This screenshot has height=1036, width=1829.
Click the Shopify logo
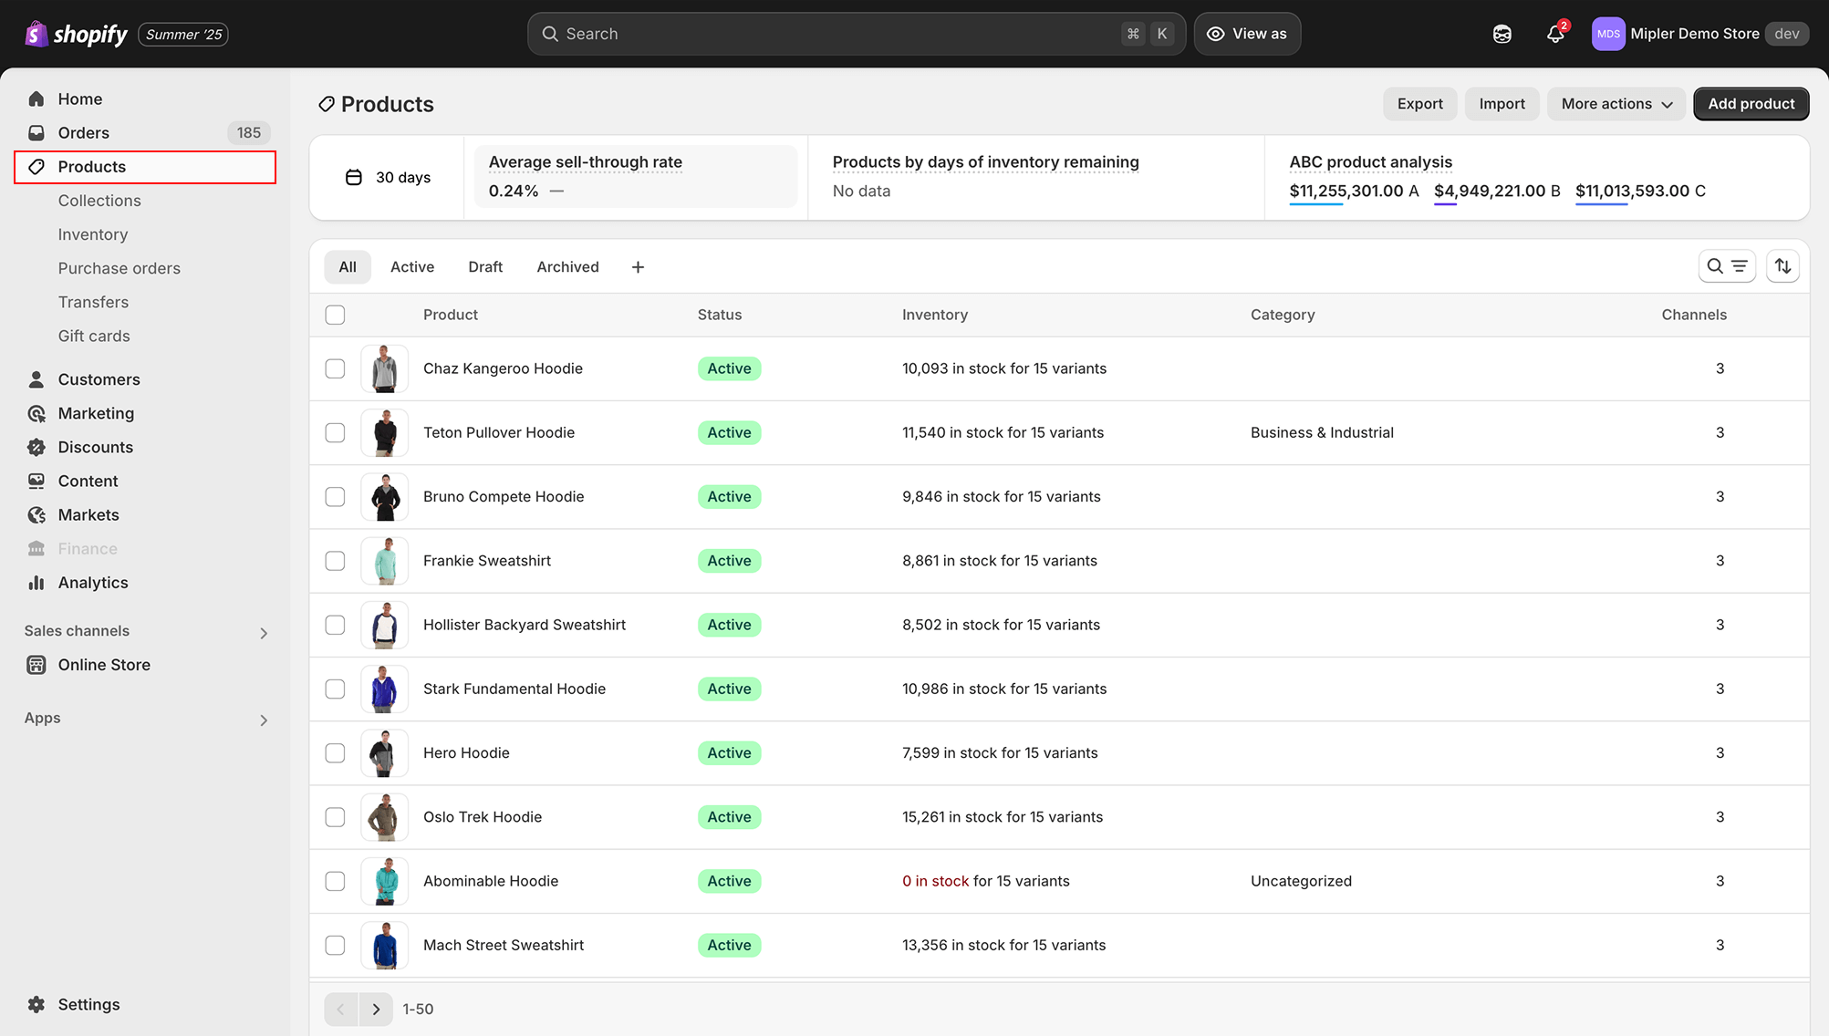77,35
